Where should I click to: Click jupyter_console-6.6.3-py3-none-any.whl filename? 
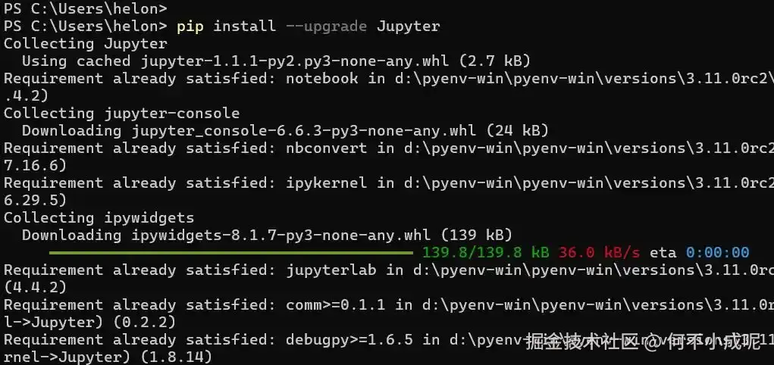304,131
